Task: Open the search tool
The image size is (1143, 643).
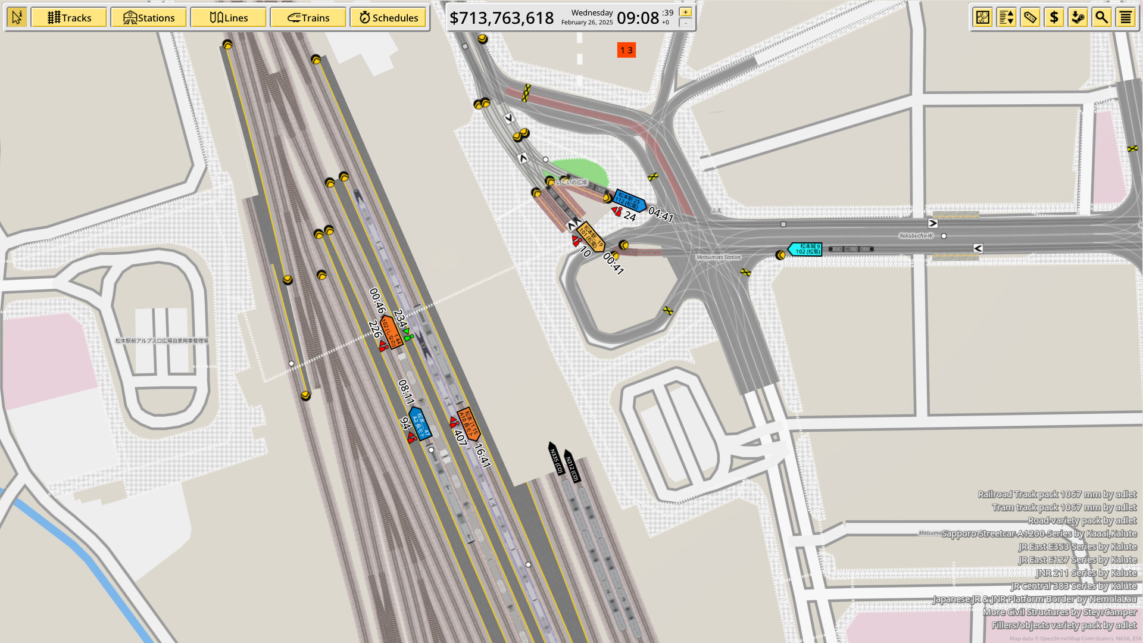Action: (x=1102, y=17)
